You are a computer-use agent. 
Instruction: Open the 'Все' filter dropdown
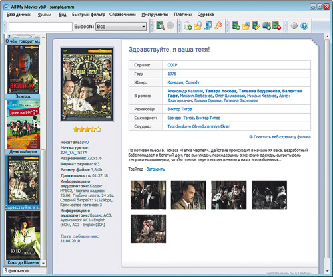point(121,27)
